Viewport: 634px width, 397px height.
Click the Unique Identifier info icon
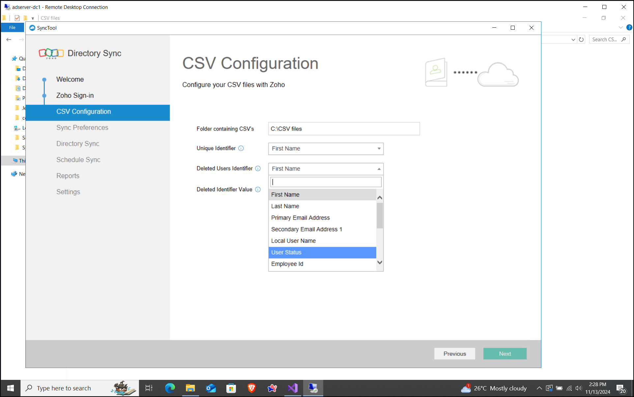pyautogui.click(x=241, y=148)
